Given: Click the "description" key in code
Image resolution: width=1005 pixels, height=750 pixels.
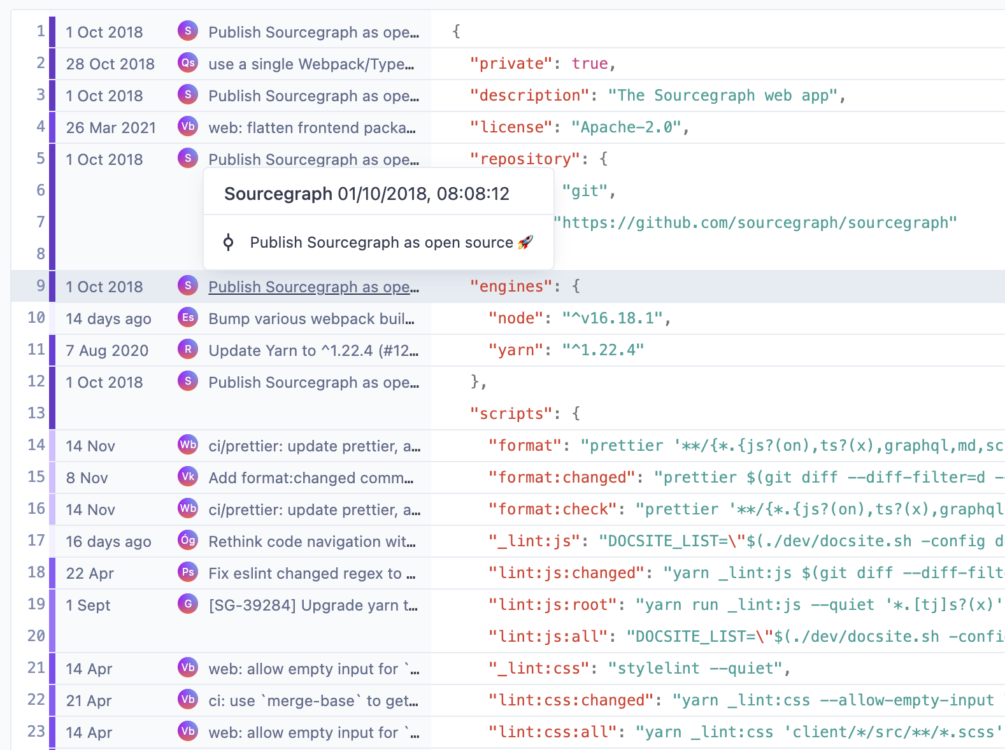Looking at the screenshot, I should click(529, 95).
